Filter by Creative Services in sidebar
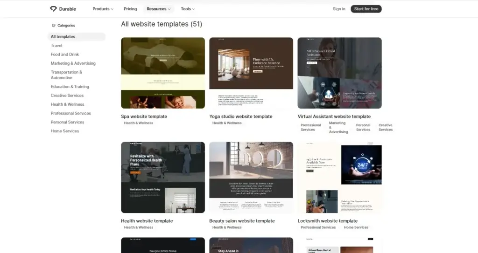The width and height of the screenshot is (478, 253). (x=67, y=96)
